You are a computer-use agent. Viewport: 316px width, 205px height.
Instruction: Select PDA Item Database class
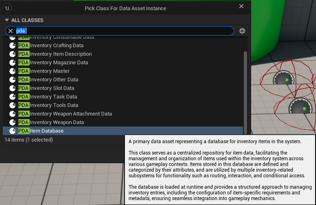pos(123,131)
